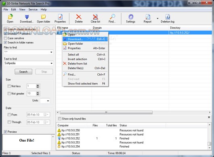Image resolution: width=214 pixels, height=157 pixels.
Task: Click the Find toolbar icon
Action: point(112,19)
